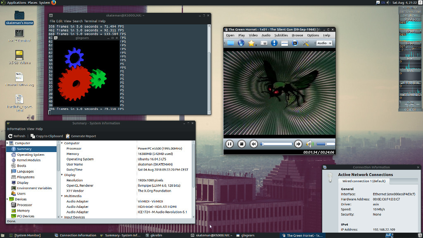Viewport: 423px width, 238px height.
Task: Click the blue information icon in player
Action: tap(274, 43)
